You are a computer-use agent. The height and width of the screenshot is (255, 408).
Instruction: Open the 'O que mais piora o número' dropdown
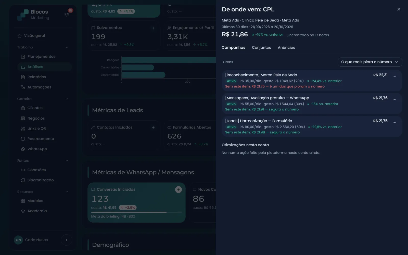pyautogui.click(x=370, y=62)
